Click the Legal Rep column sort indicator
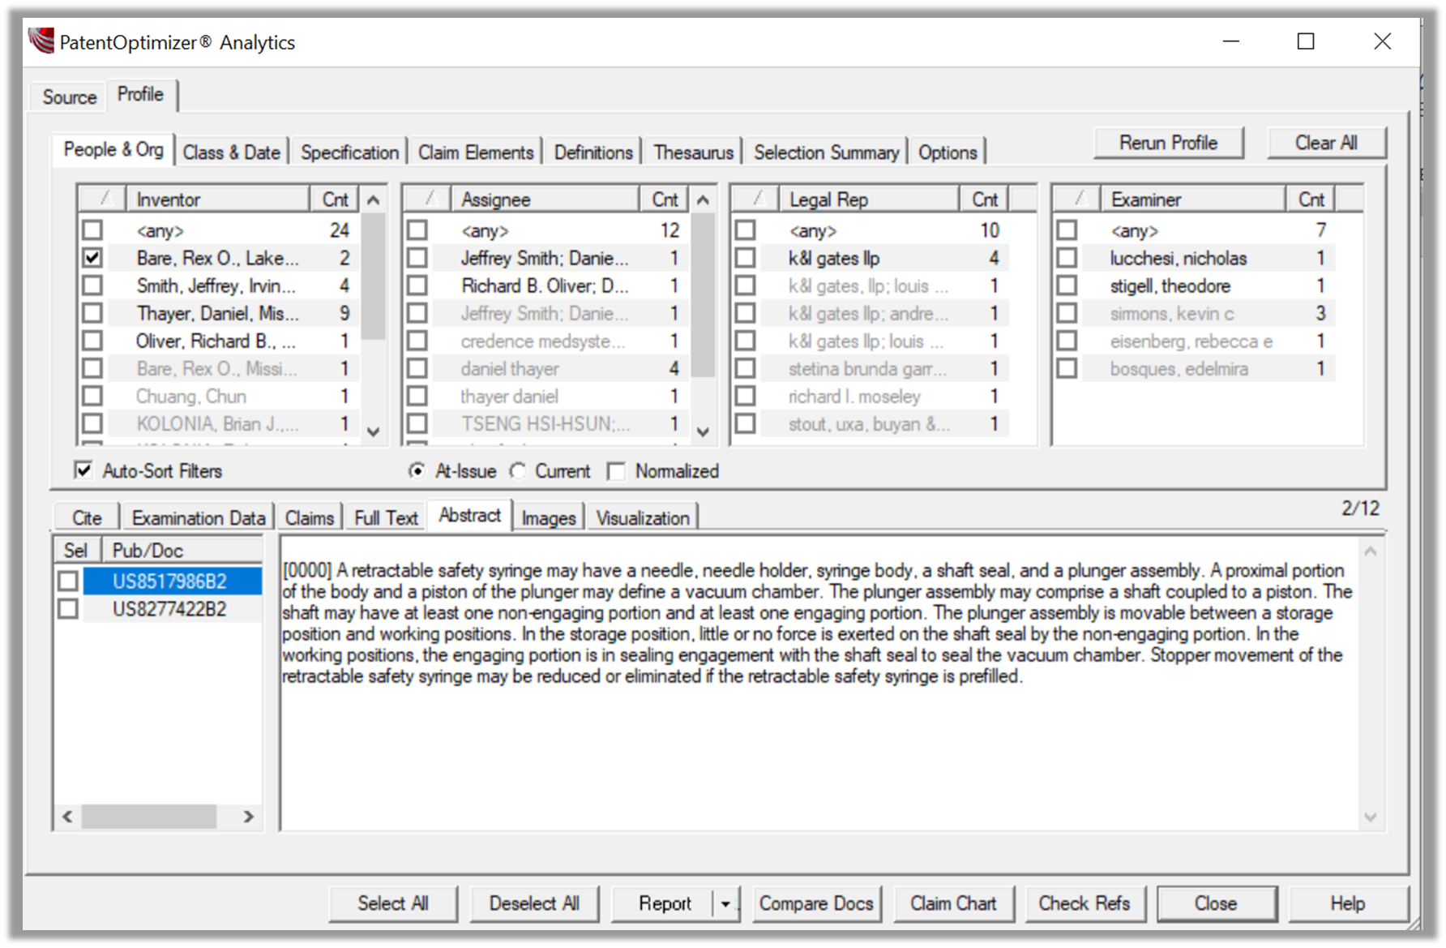This screenshot has height=948, width=1446. tap(756, 199)
